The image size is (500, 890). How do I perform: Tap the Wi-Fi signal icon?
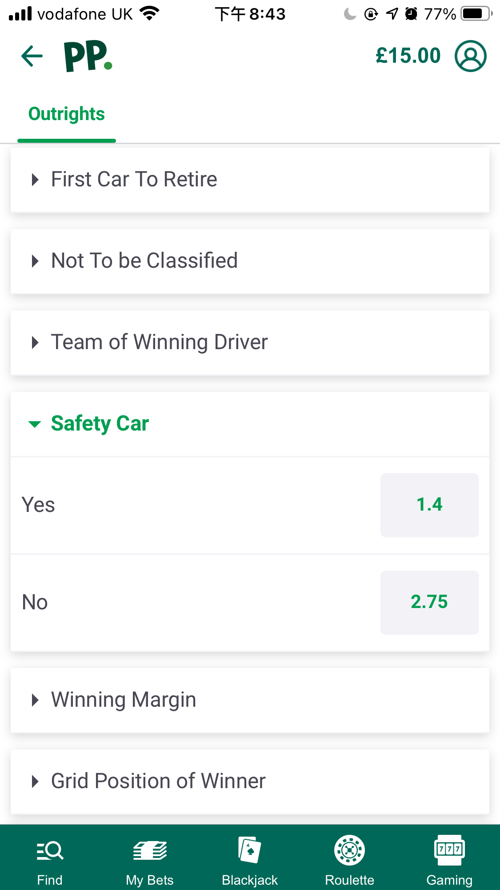149,13
